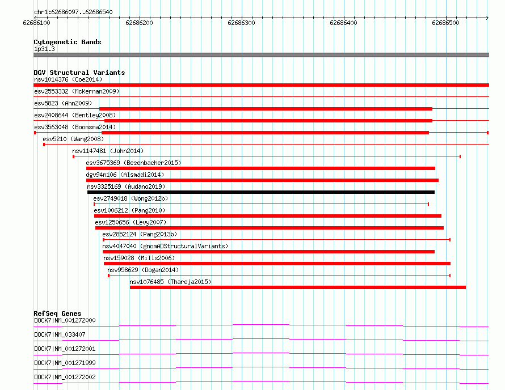Select the esv1006212 (Pang2010) label
This screenshot has height=390, width=505.
coord(129,210)
